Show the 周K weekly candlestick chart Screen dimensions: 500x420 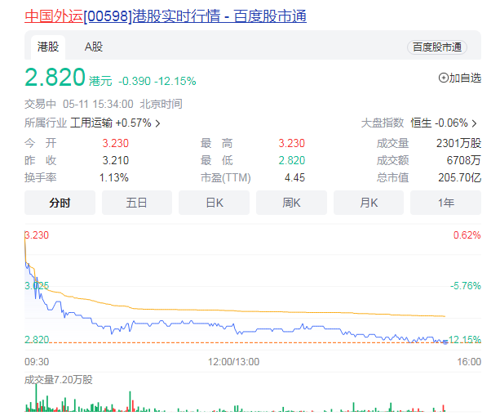[291, 203]
